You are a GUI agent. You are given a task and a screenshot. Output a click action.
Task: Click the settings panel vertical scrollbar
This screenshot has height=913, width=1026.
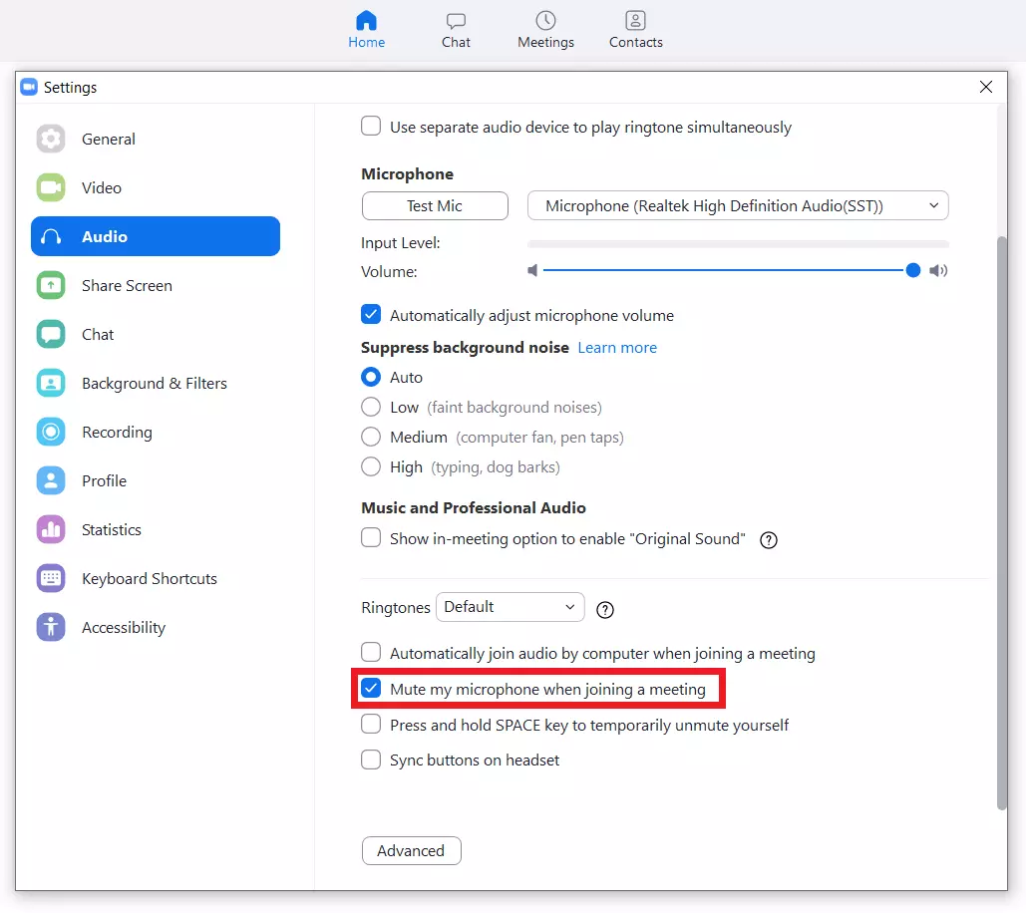coord(1001,518)
